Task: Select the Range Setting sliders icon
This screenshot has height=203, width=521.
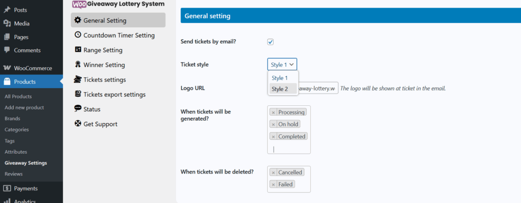Action: 78,49
